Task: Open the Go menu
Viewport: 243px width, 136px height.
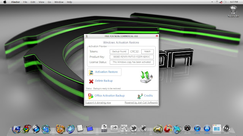Action: coord(49,2)
